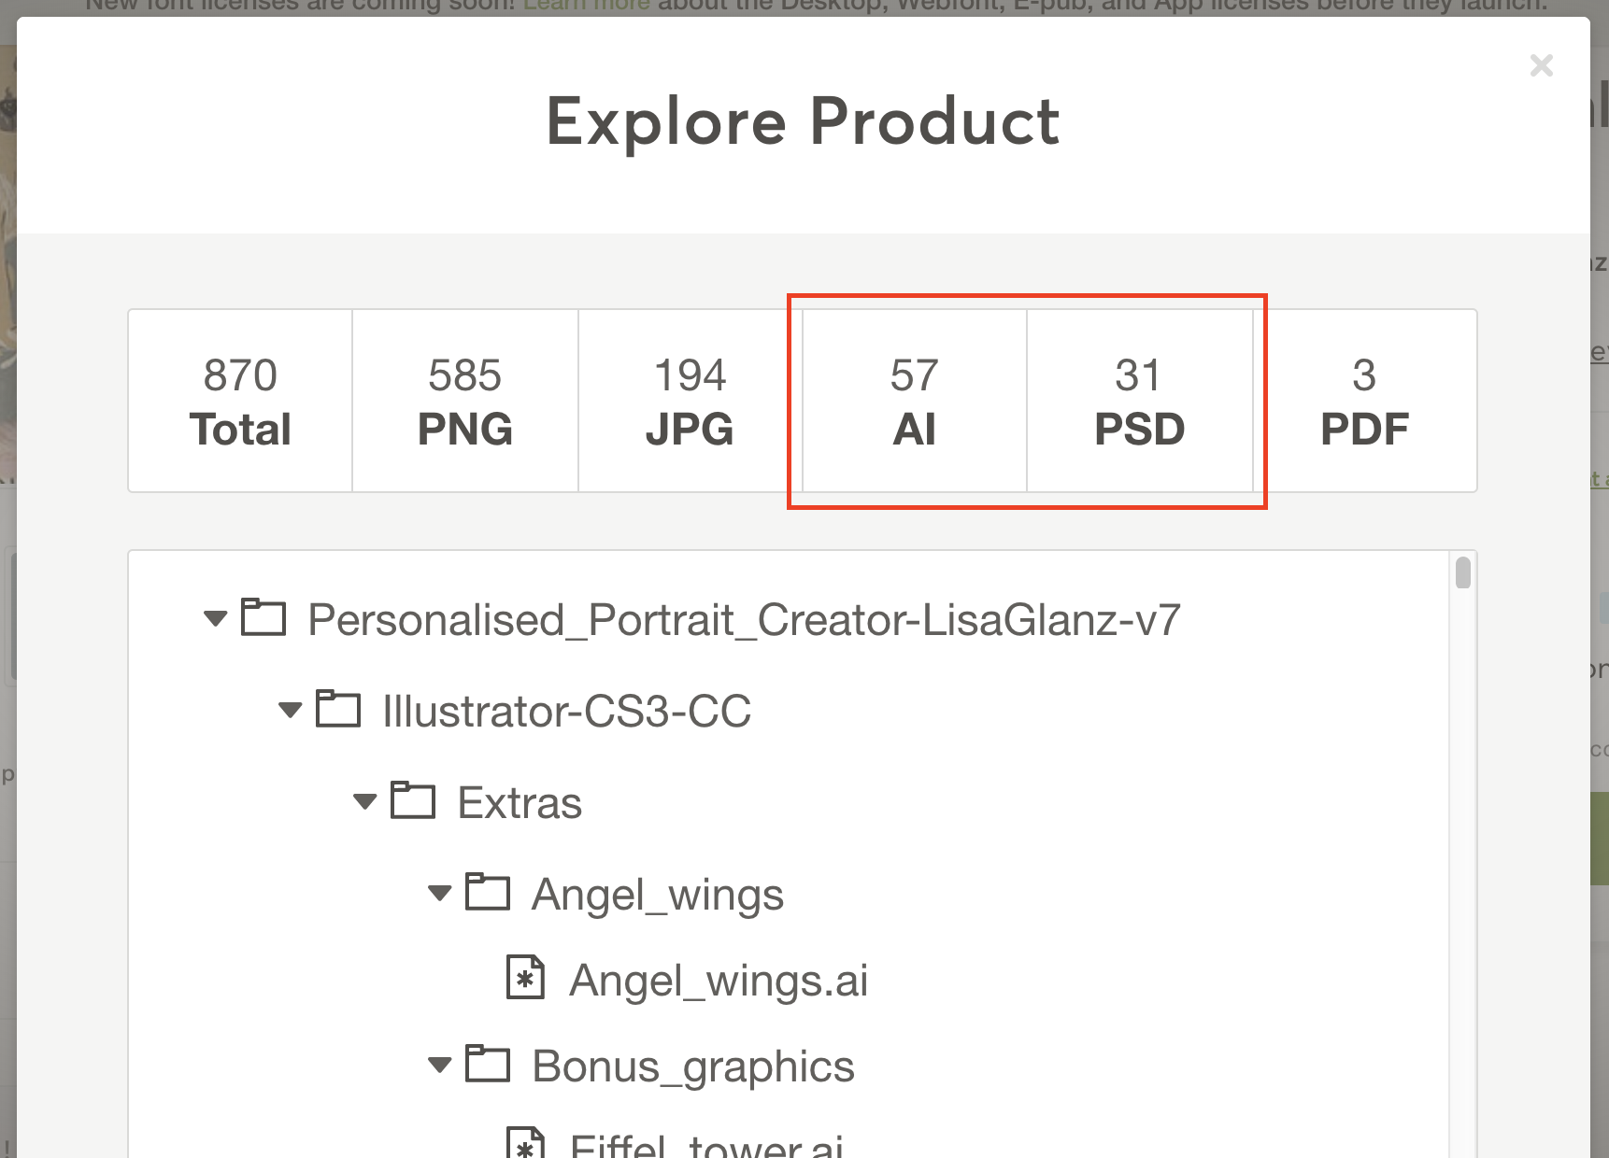
Task: Collapse the Angel_wings folder arrow
Action: (439, 893)
